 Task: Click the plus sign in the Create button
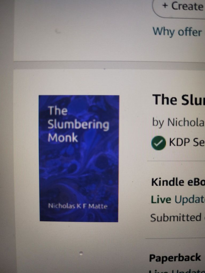point(165,6)
